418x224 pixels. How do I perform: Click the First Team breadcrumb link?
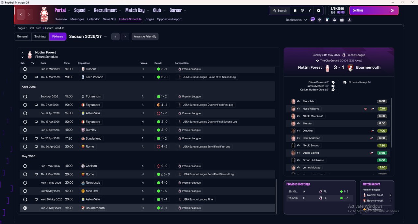[35, 28]
